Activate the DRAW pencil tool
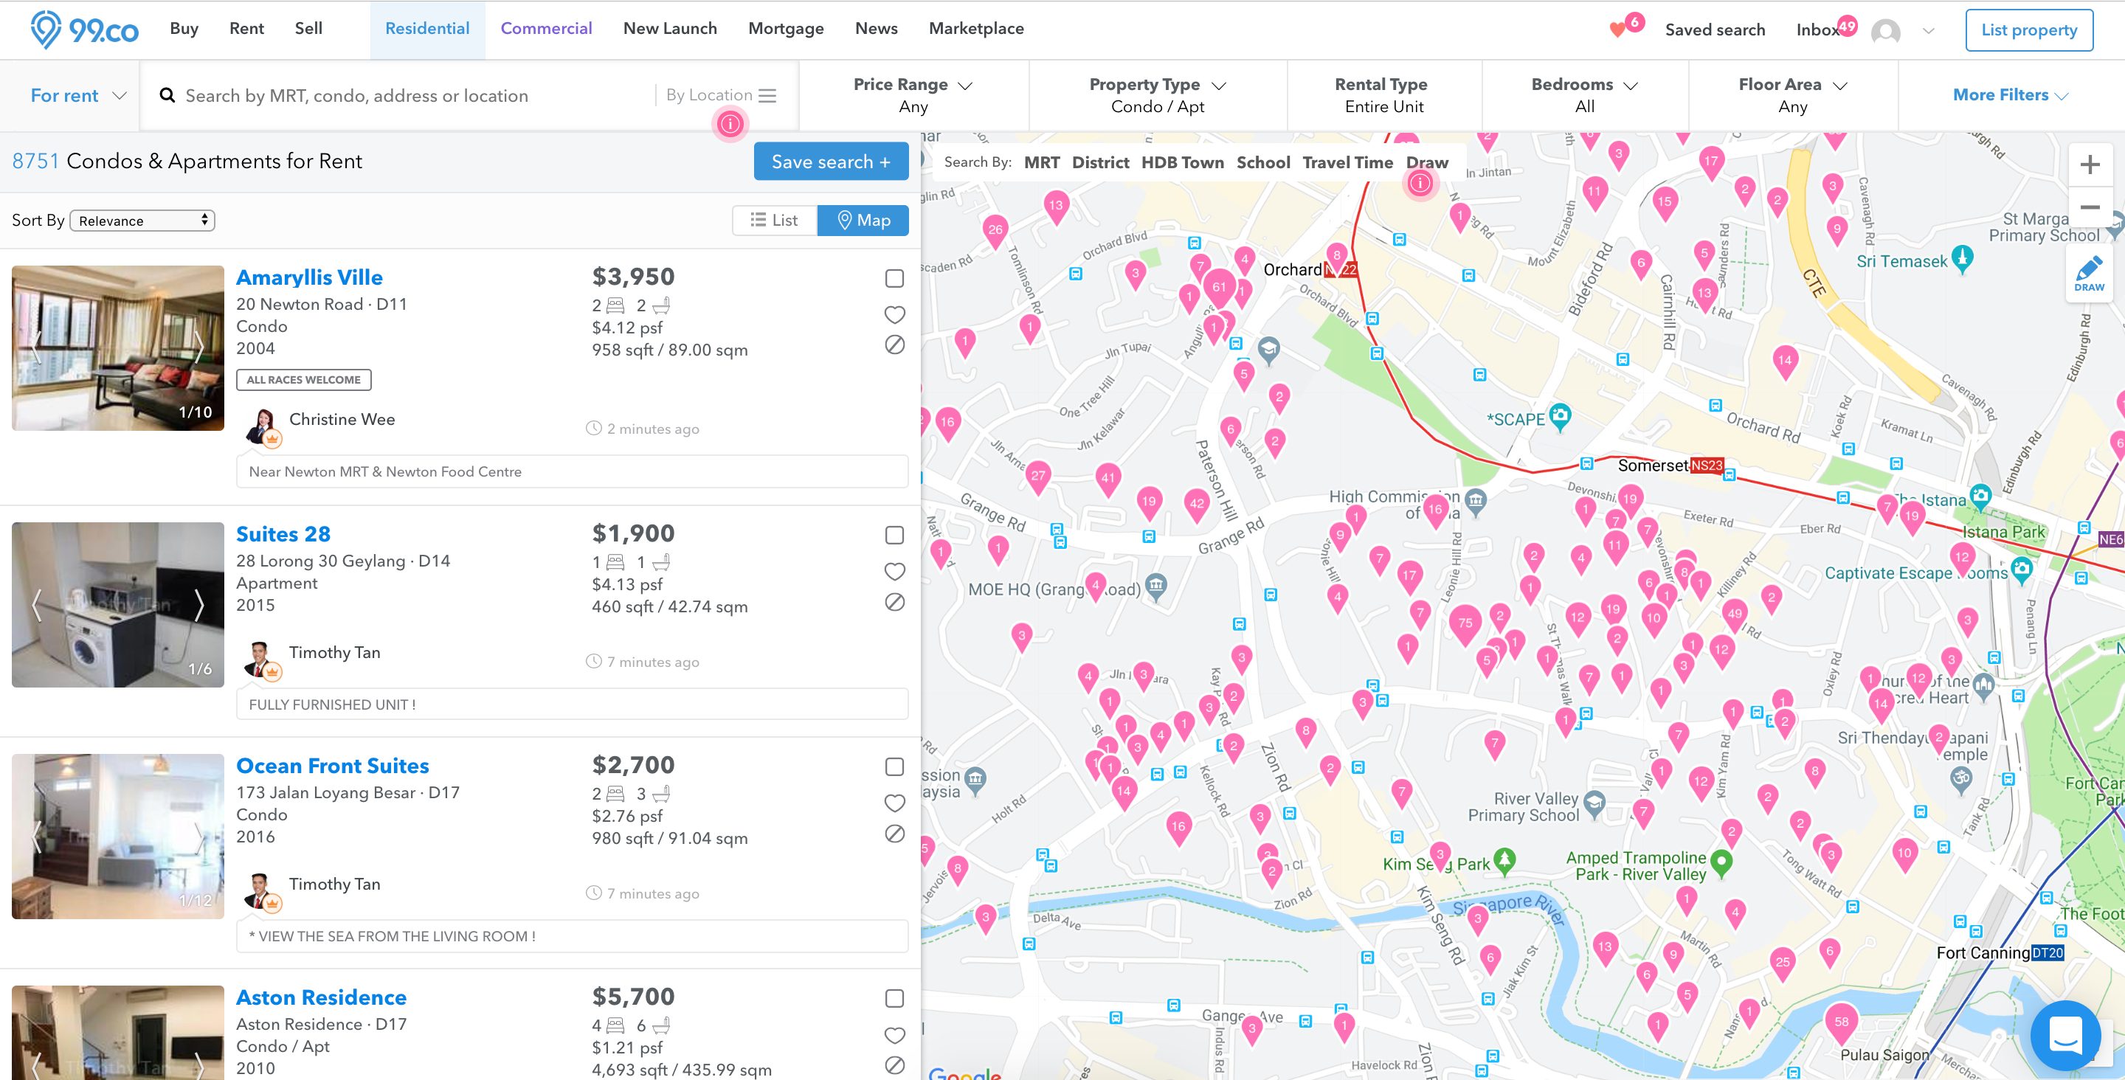This screenshot has width=2125, height=1080. pyautogui.click(x=2089, y=274)
